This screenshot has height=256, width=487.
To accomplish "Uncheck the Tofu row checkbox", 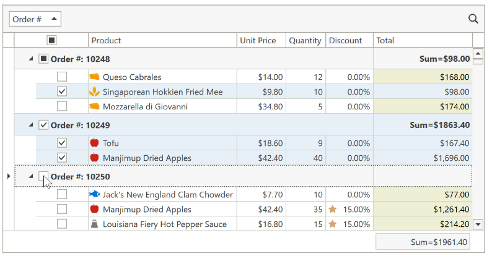I will (62, 143).
